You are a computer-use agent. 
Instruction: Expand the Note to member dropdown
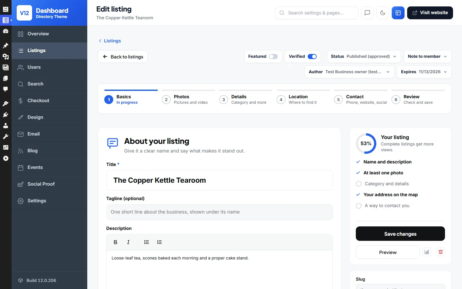427,57
